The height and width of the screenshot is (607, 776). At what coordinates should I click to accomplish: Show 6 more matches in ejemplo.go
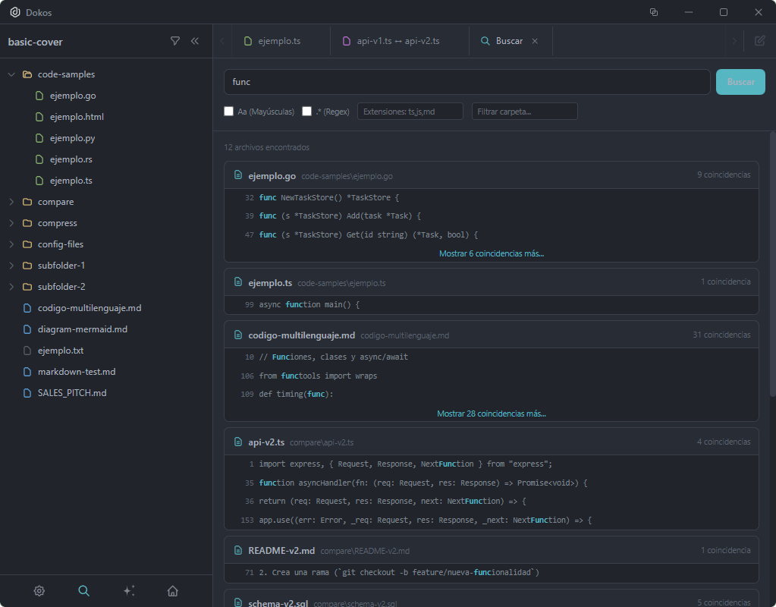pos(491,253)
